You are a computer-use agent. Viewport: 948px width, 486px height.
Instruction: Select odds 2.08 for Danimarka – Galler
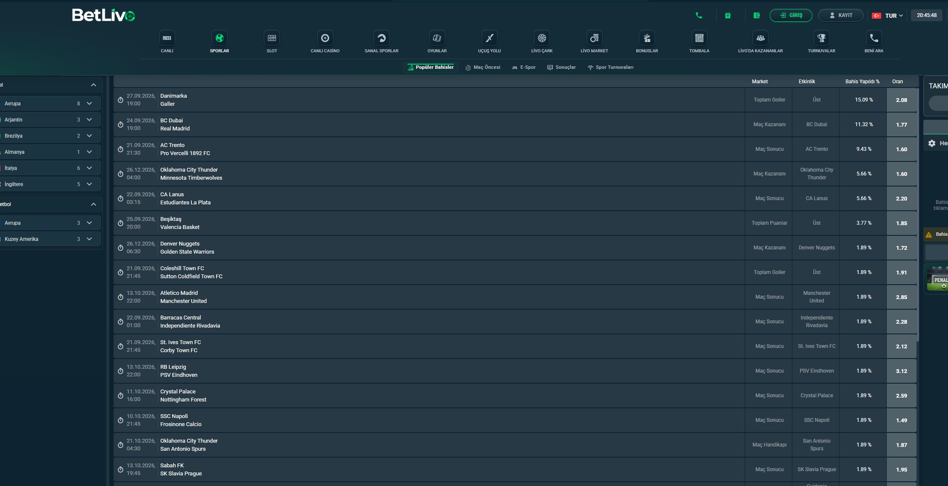(x=901, y=100)
